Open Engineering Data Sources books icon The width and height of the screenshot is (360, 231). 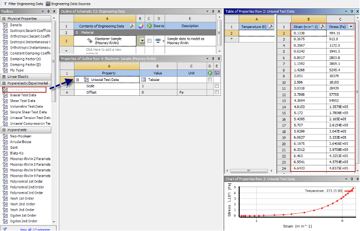point(48,3)
